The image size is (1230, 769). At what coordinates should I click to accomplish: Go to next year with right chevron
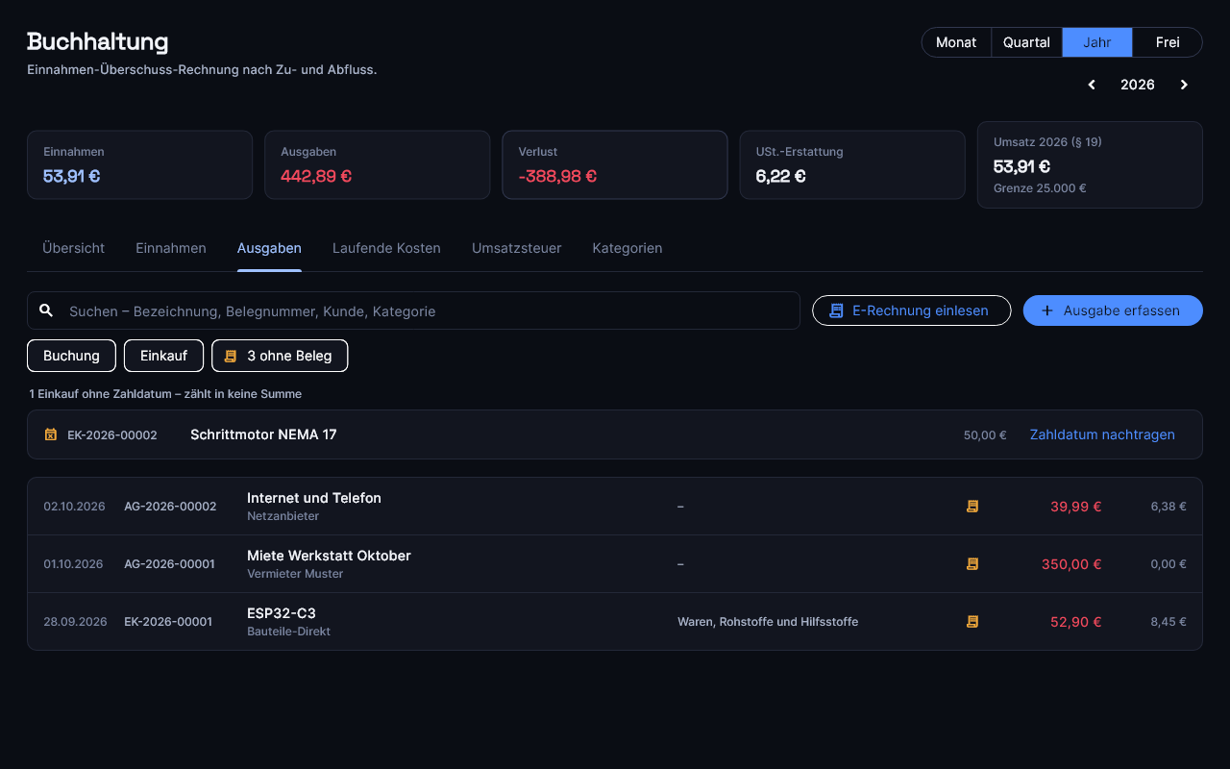pyautogui.click(x=1184, y=85)
